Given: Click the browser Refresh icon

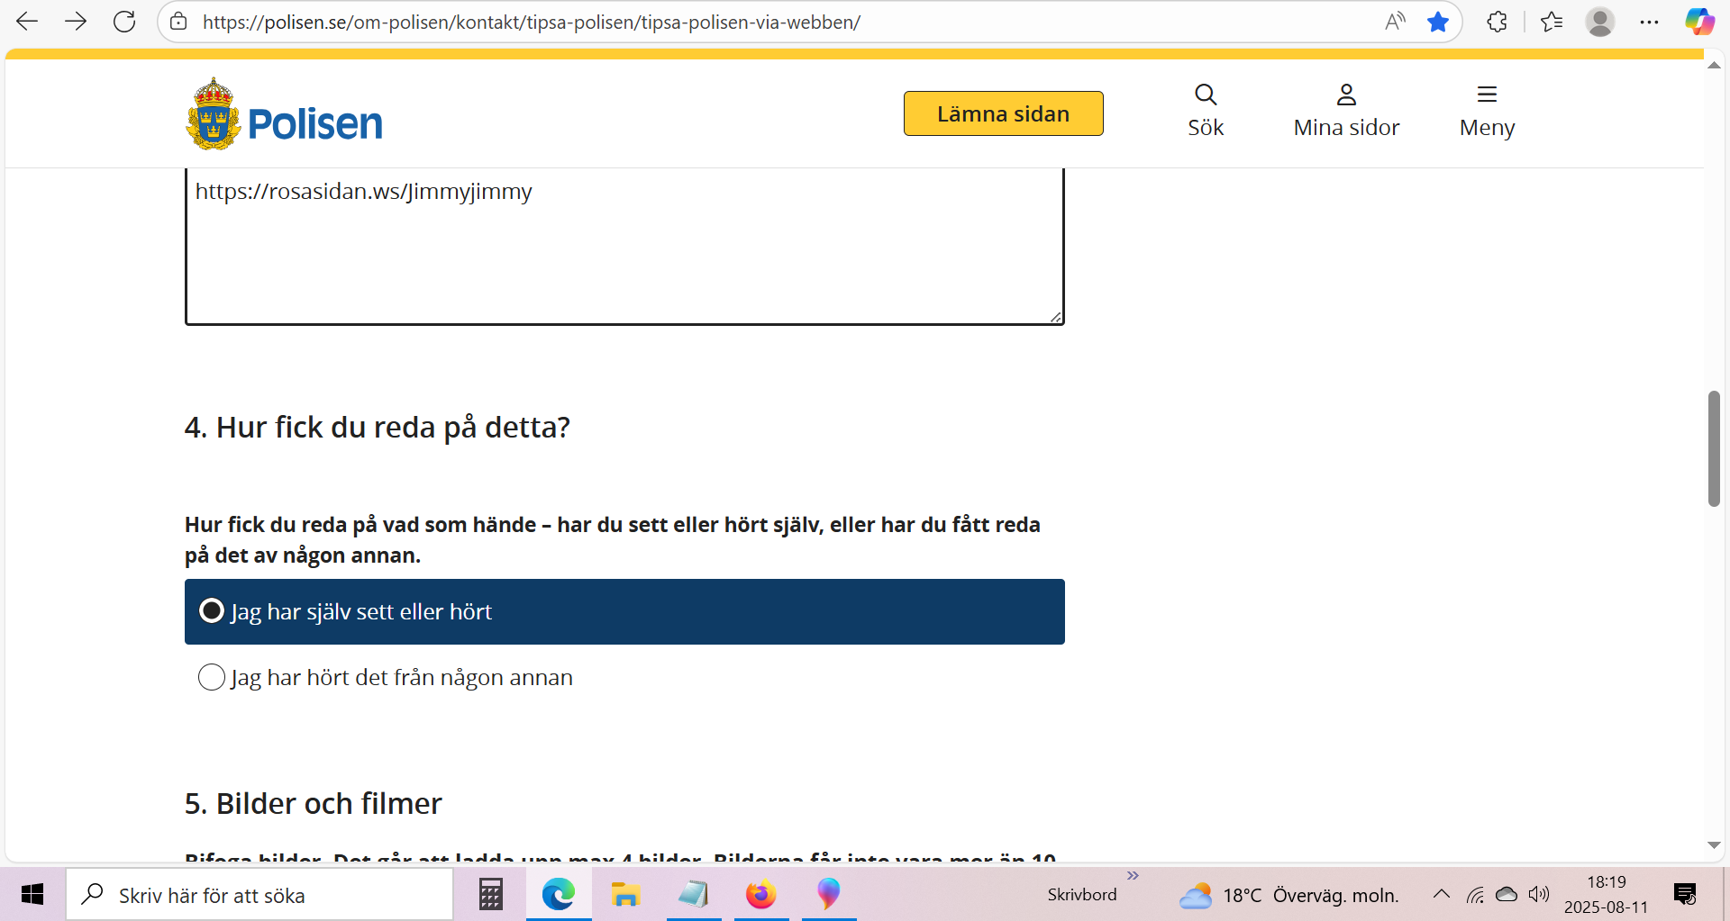Looking at the screenshot, I should coord(124,22).
